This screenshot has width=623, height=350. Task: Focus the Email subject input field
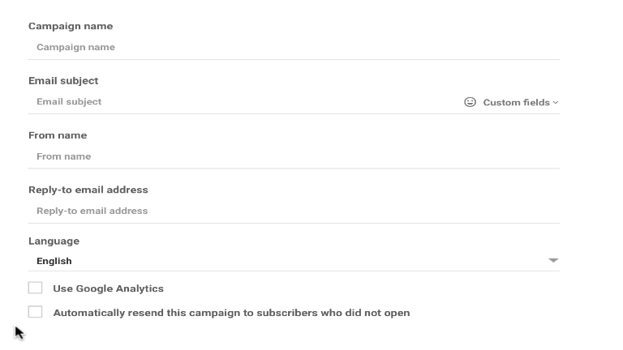(x=243, y=102)
